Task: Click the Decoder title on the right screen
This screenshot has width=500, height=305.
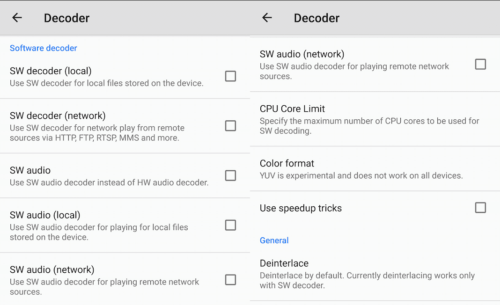Action: (x=316, y=18)
